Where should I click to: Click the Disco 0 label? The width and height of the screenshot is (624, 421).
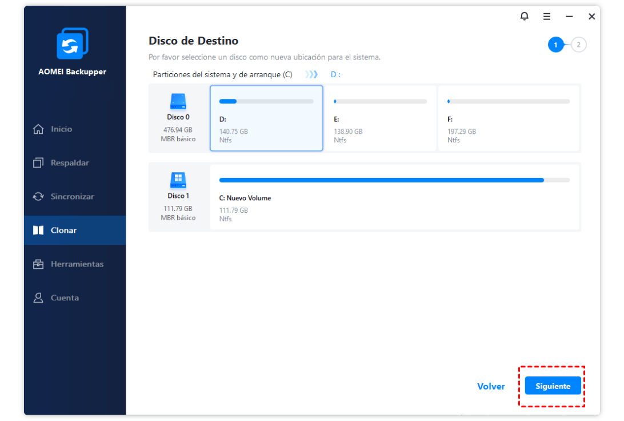pyautogui.click(x=178, y=117)
